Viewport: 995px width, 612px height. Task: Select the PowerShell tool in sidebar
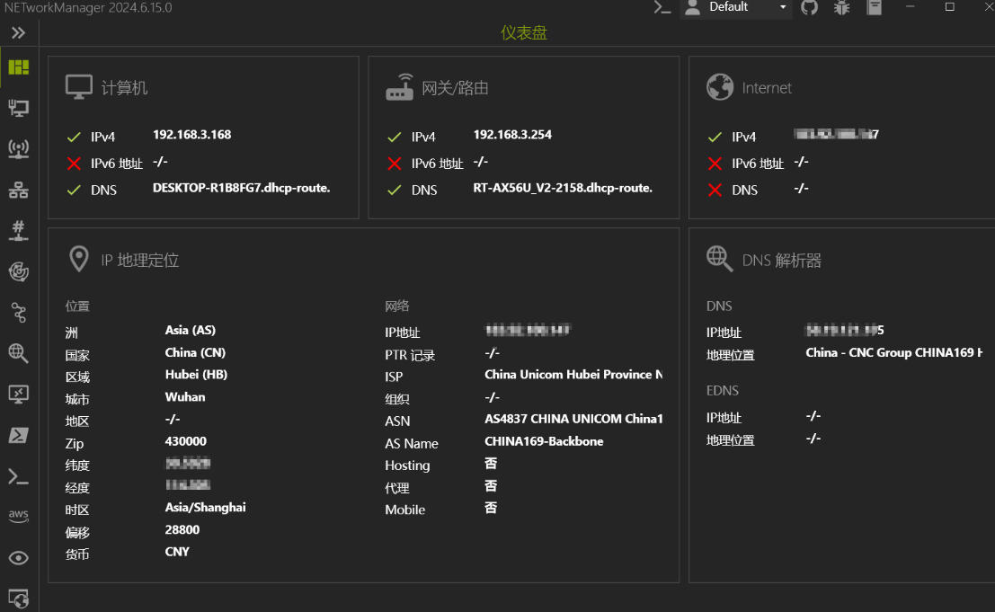point(19,435)
